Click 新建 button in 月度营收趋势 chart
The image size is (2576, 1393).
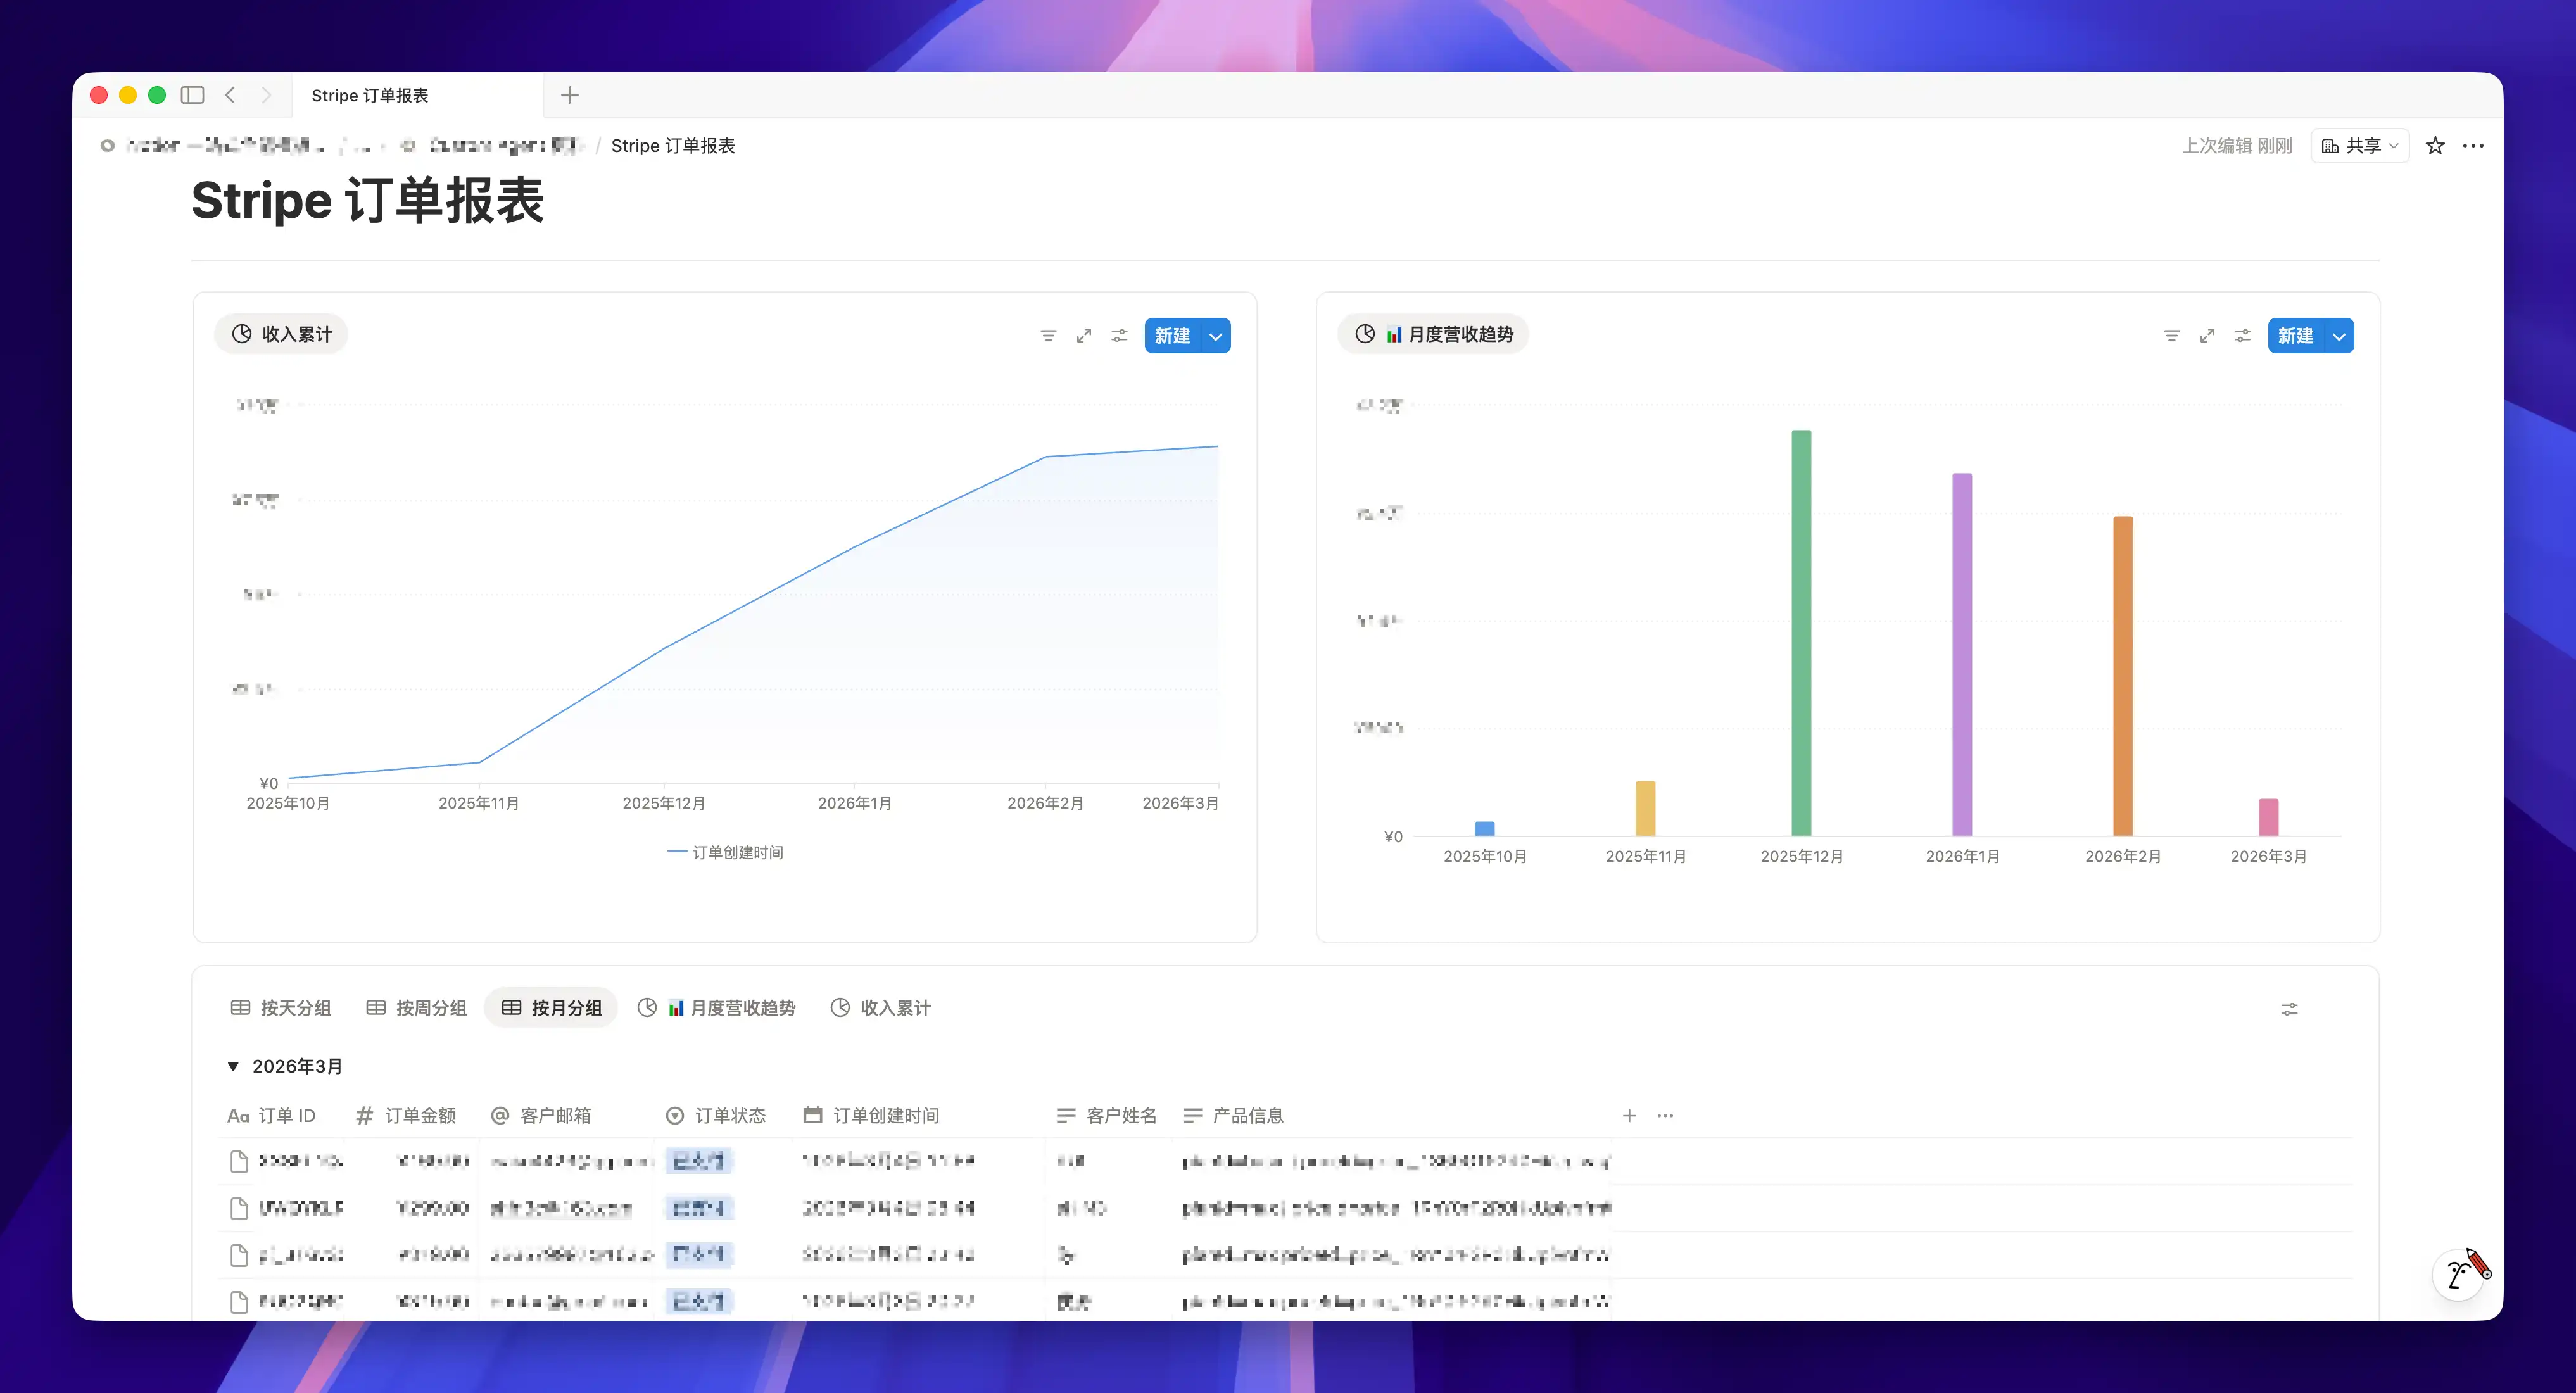click(x=2295, y=336)
